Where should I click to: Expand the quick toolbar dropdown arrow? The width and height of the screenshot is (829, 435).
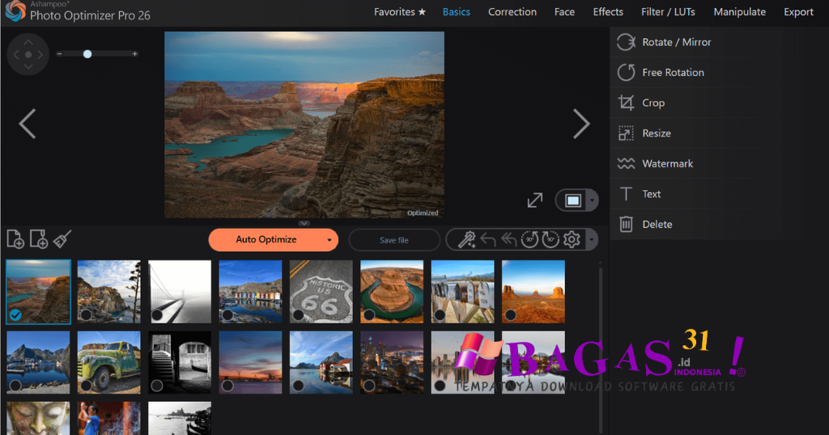tap(592, 240)
